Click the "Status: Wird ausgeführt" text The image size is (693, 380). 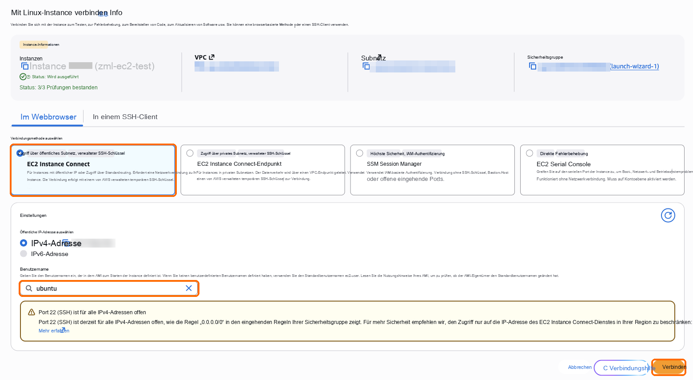(x=55, y=77)
